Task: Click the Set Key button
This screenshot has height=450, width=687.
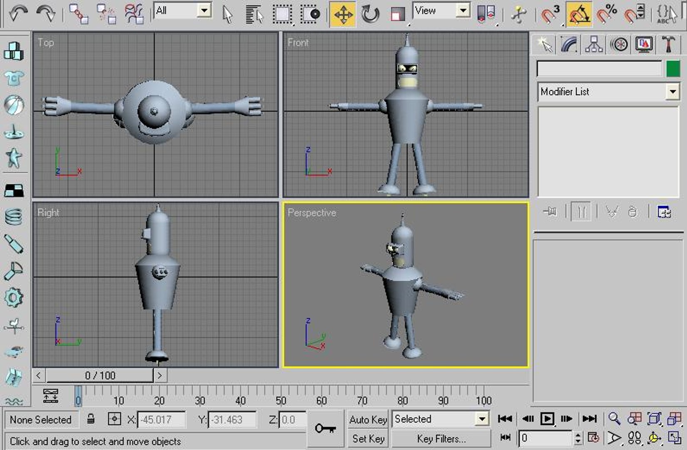Action: coord(368,439)
